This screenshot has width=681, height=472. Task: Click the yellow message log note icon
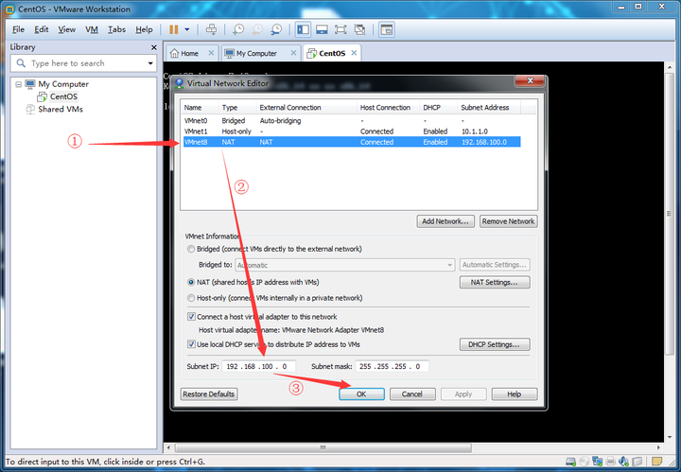point(657,462)
